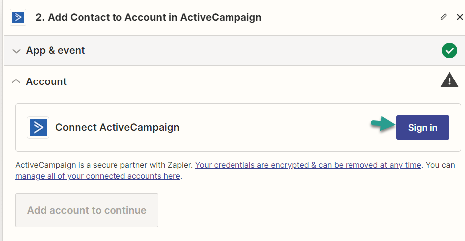Click ActiveCampaign logo in Connect card
The image size is (465, 241).
click(x=38, y=127)
